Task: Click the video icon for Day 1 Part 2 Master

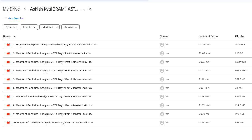Action: [x=8, y=62]
